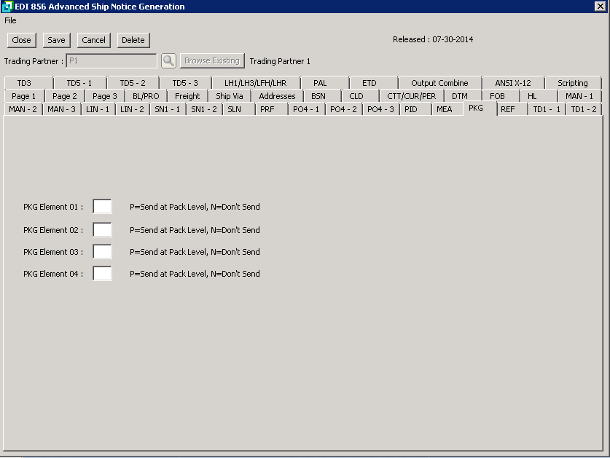The image size is (610, 458).
Task: Switch to the Addresses tab
Action: coord(277,96)
